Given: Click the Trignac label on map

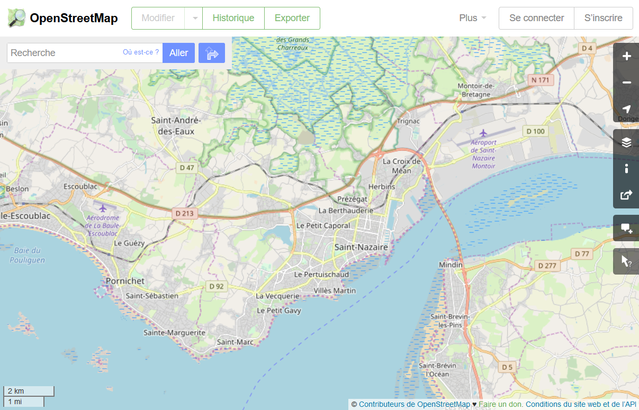Looking at the screenshot, I should click(408, 121).
